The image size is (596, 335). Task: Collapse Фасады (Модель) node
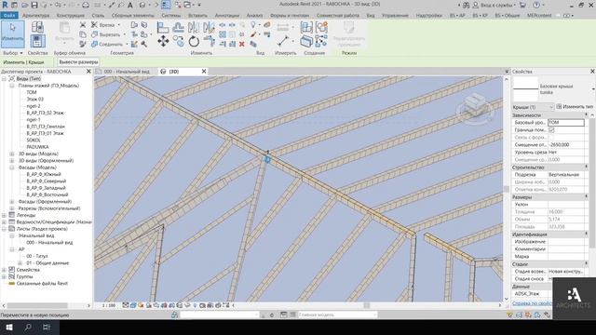coord(12,167)
